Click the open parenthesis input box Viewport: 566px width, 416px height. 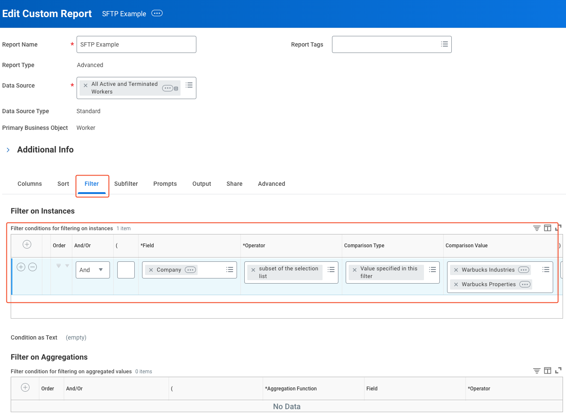tap(126, 270)
